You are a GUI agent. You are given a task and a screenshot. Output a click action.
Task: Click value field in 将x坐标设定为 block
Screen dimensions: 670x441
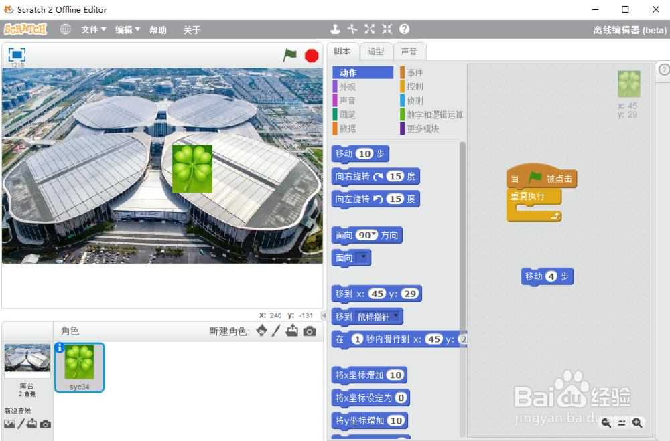coord(401,398)
